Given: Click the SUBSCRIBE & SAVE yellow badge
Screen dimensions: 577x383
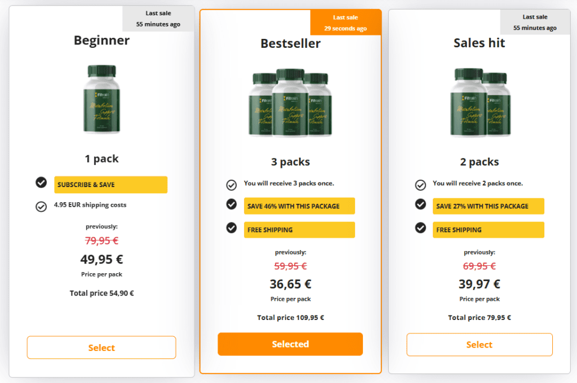Looking at the screenshot, I should click(111, 185).
